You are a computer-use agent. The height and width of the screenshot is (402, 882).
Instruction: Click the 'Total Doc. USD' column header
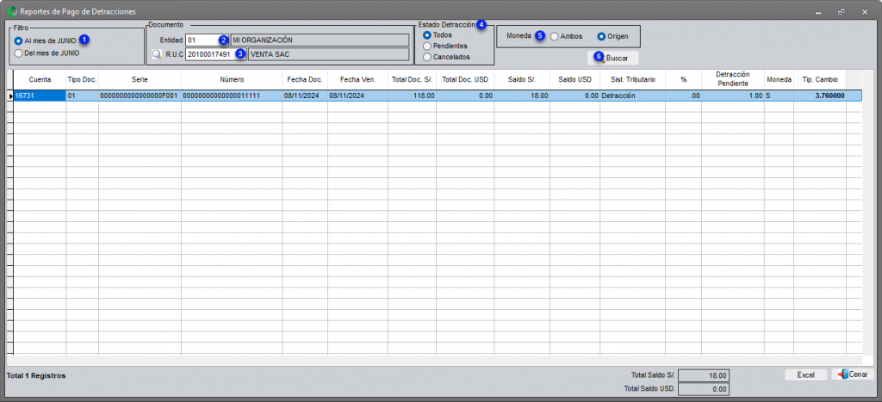coord(465,80)
